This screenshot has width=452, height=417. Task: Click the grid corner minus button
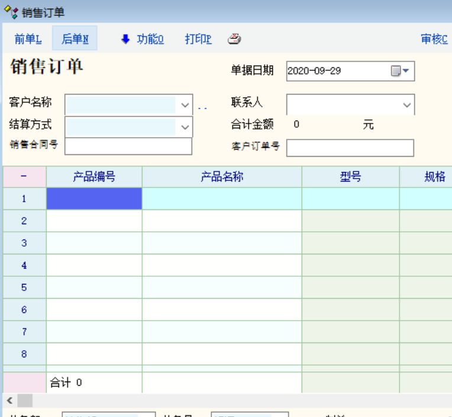click(x=24, y=177)
